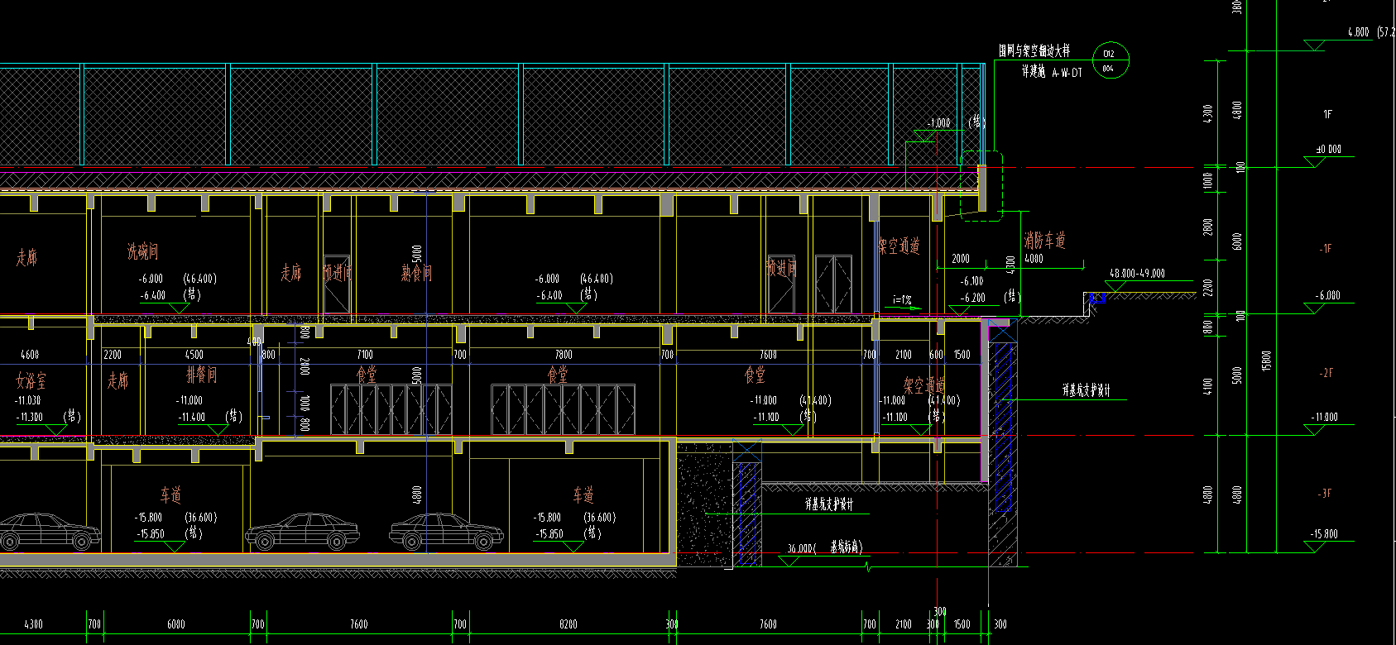
Task: Click the -11.038 elevation value
Action: (27, 400)
